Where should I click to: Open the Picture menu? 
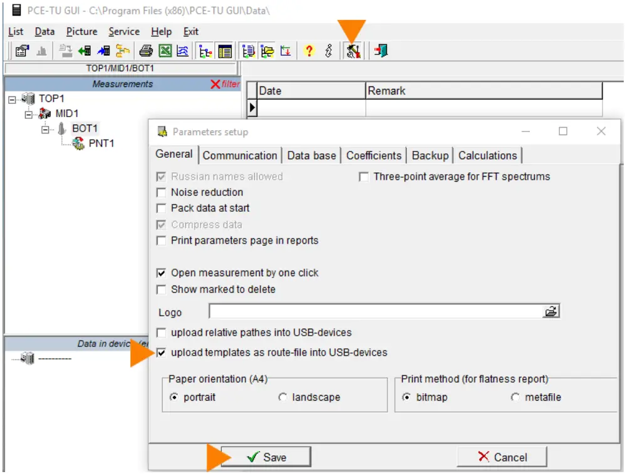pos(81,31)
